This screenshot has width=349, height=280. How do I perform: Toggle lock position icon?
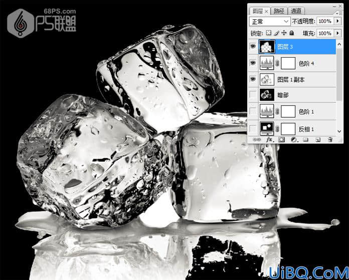tap(284, 33)
